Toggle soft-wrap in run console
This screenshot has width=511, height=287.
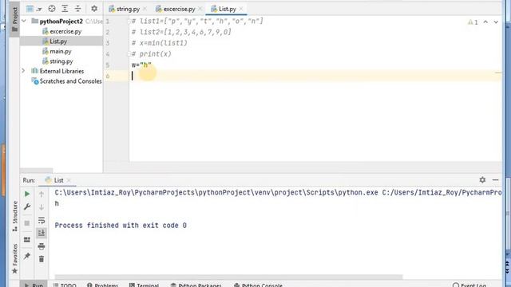click(x=42, y=220)
